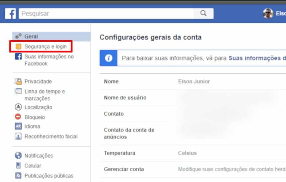Screen dimensions: 286x182
Task: Open the Gerenciar conta row
Action: pos(193,169)
